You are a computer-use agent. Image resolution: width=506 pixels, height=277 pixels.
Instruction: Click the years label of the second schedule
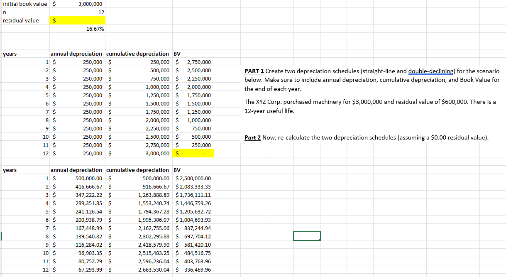click(x=10, y=170)
